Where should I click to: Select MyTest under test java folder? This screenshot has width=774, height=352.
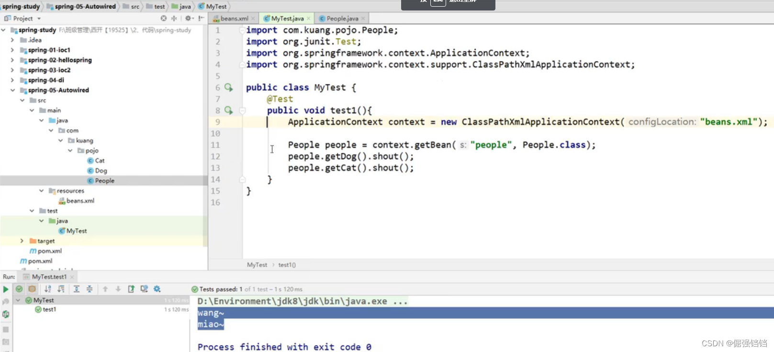tap(72, 231)
